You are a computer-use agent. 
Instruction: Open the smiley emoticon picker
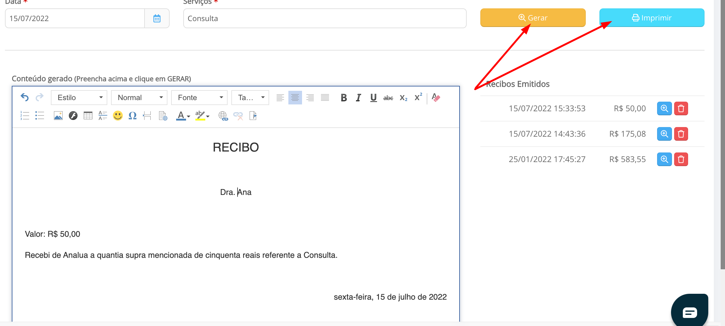pyautogui.click(x=118, y=116)
